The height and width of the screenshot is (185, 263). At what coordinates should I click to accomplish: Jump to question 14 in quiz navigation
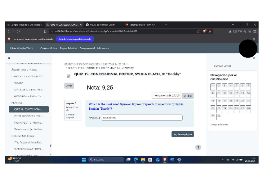coord(248,94)
